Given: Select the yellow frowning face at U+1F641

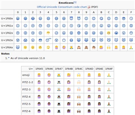Looking at the screenshot, I should (25, 47).
